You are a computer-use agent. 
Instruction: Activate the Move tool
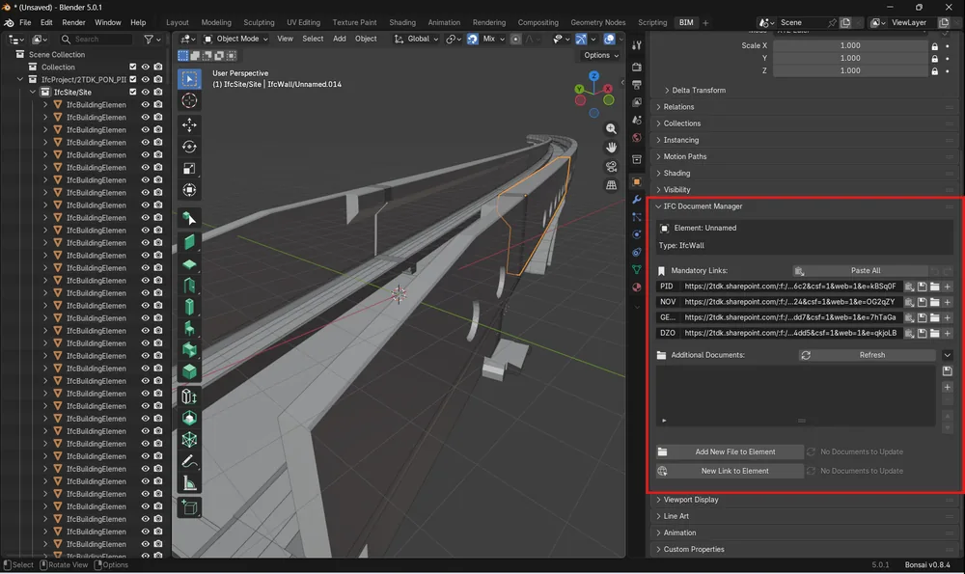(189, 124)
